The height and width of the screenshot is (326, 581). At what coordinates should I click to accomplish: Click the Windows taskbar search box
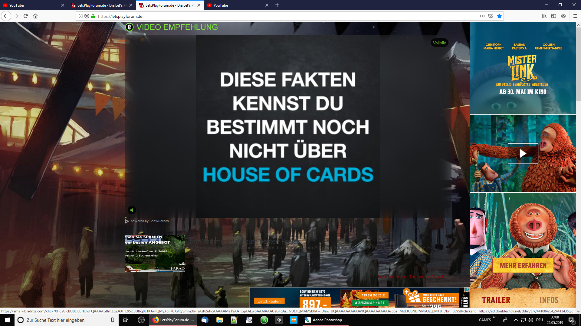point(67,320)
